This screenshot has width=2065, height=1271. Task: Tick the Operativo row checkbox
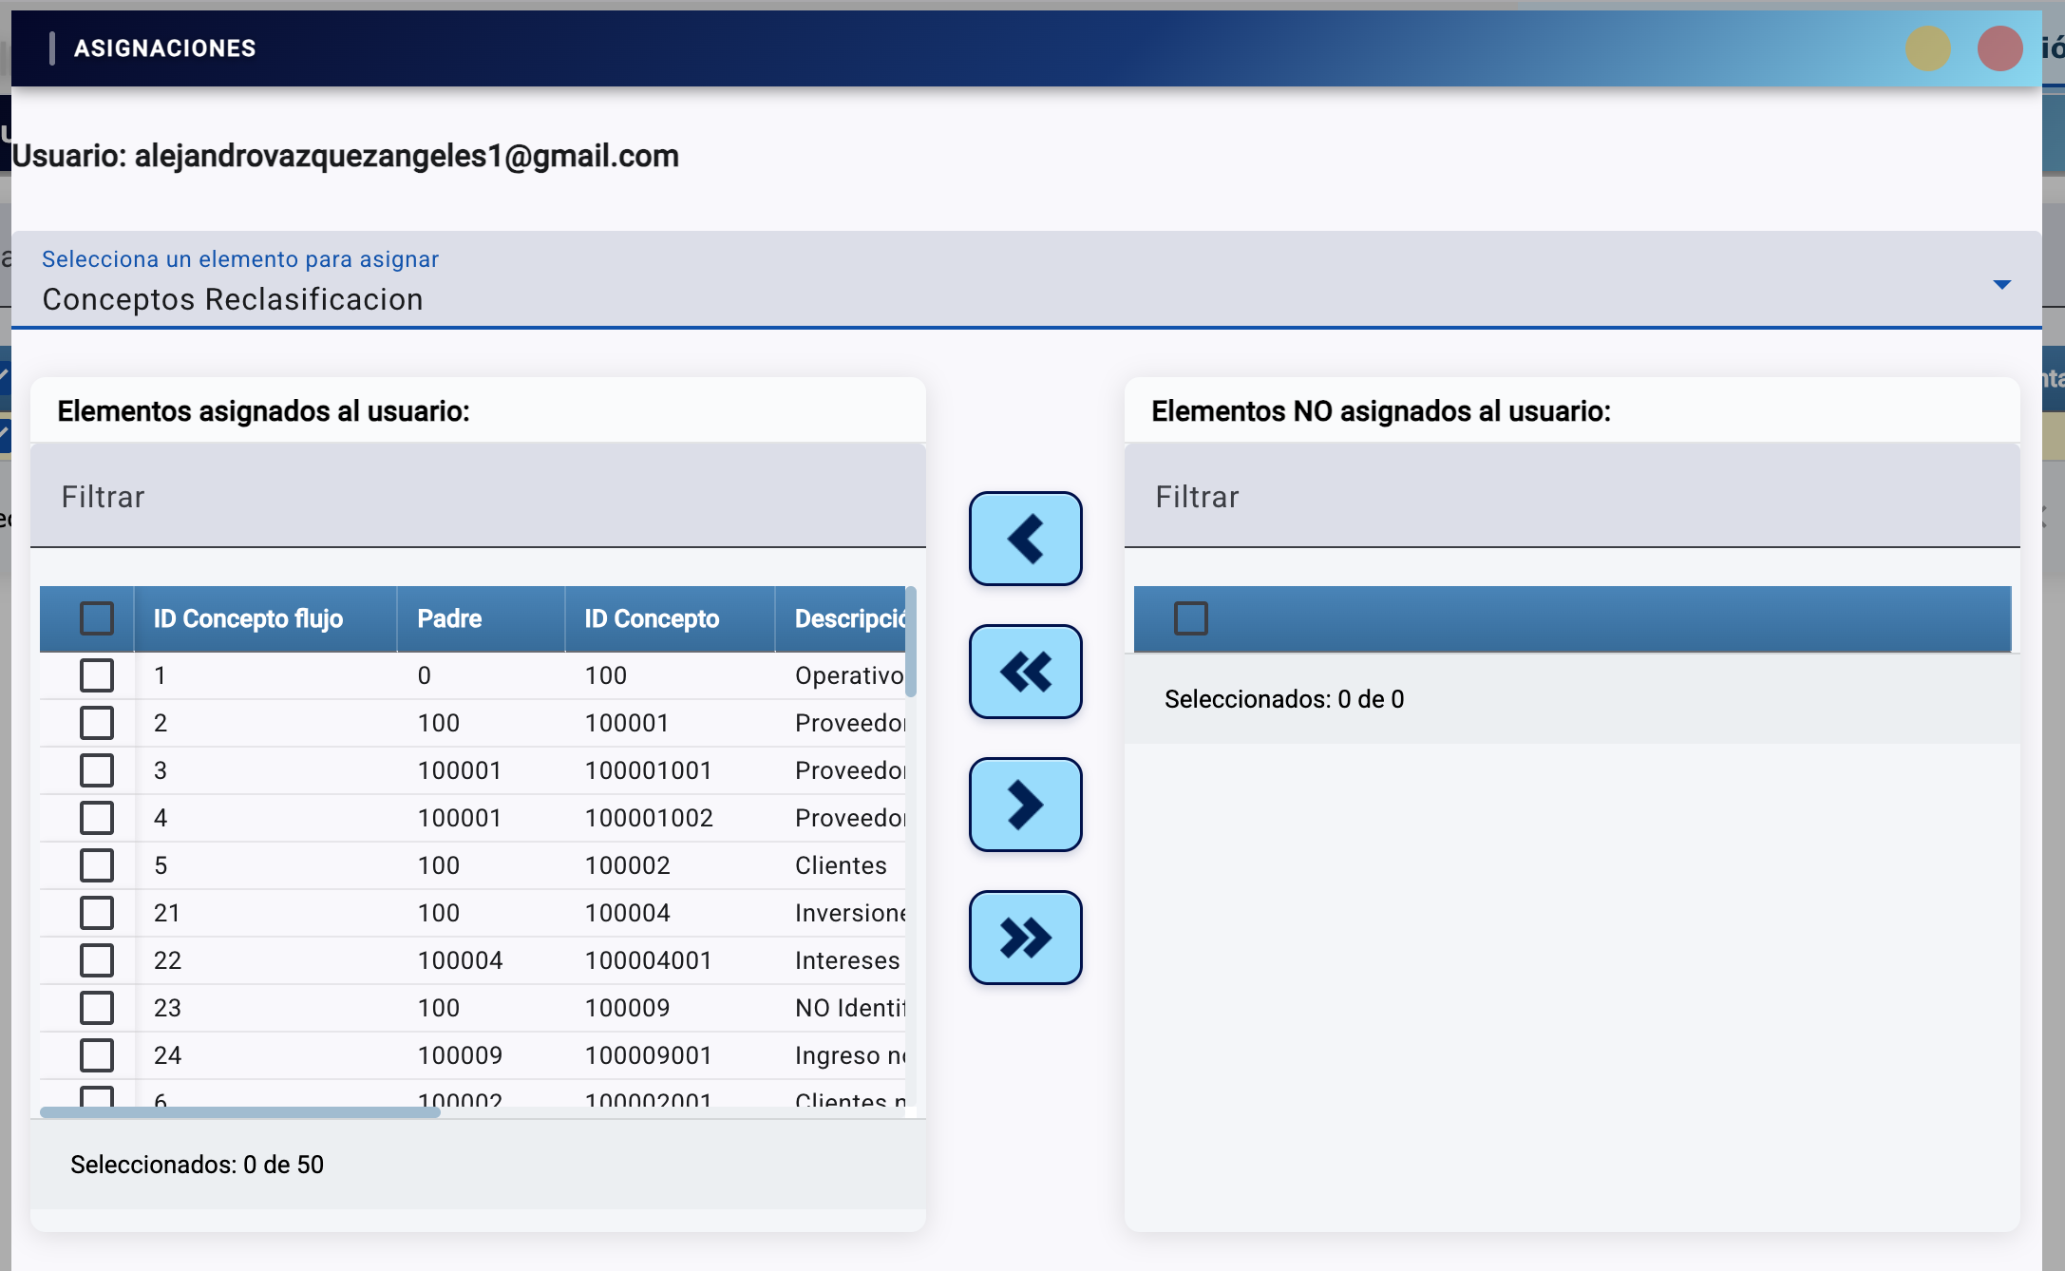pyautogui.click(x=97, y=675)
